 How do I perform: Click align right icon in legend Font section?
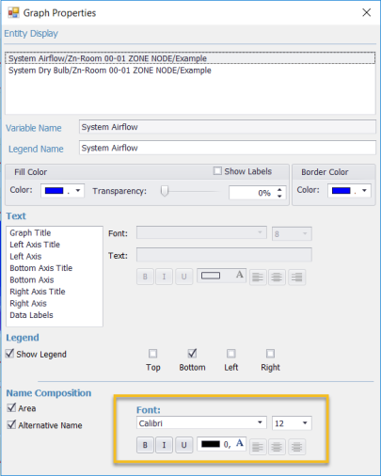click(296, 447)
